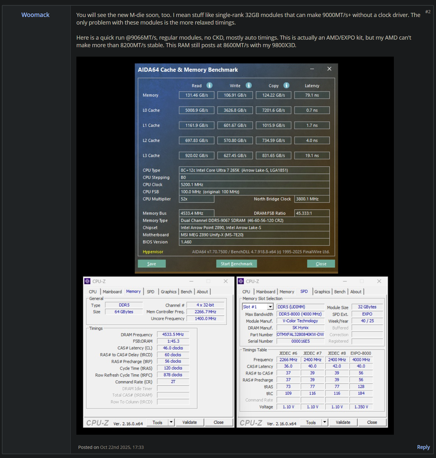436x458 pixels.
Task: Switch to Memory tab in CPU-Z SPD-tab window
Action: [x=287, y=292]
